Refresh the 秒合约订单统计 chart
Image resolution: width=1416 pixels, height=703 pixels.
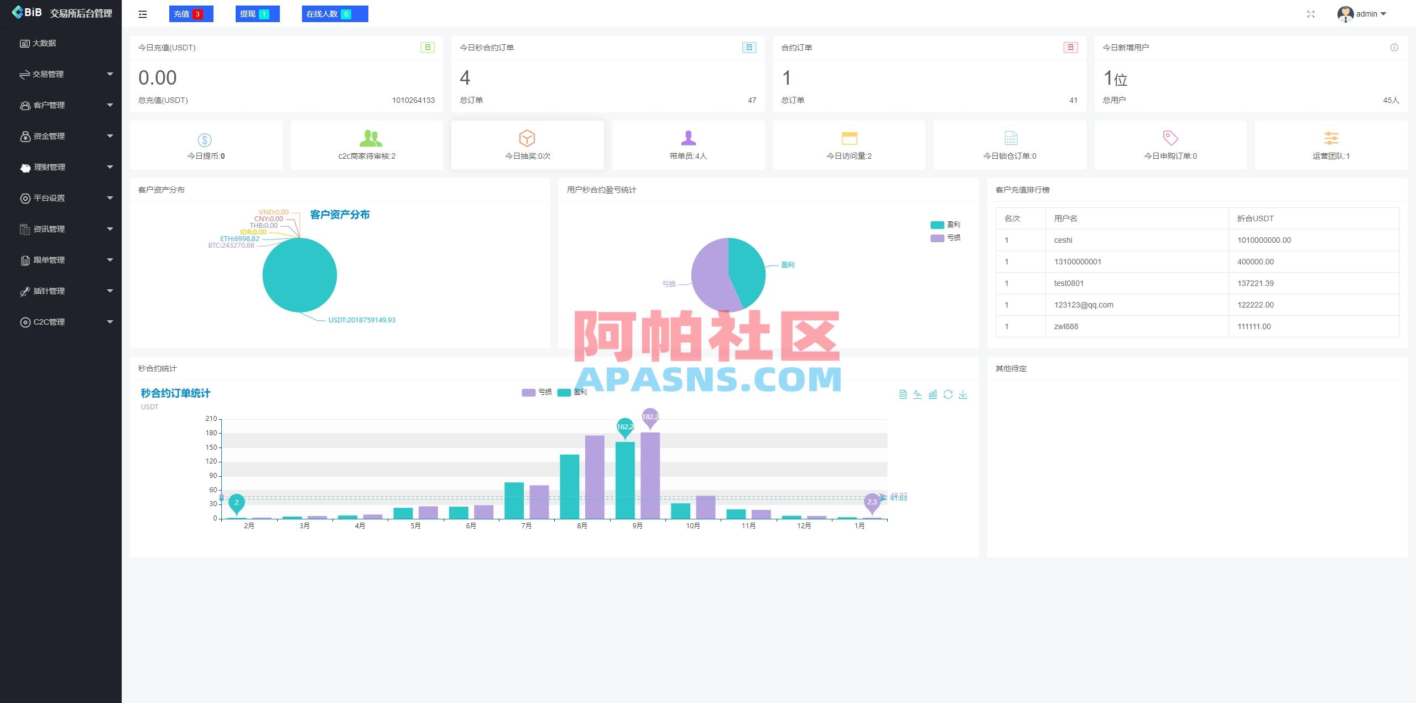(x=948, y=394)
